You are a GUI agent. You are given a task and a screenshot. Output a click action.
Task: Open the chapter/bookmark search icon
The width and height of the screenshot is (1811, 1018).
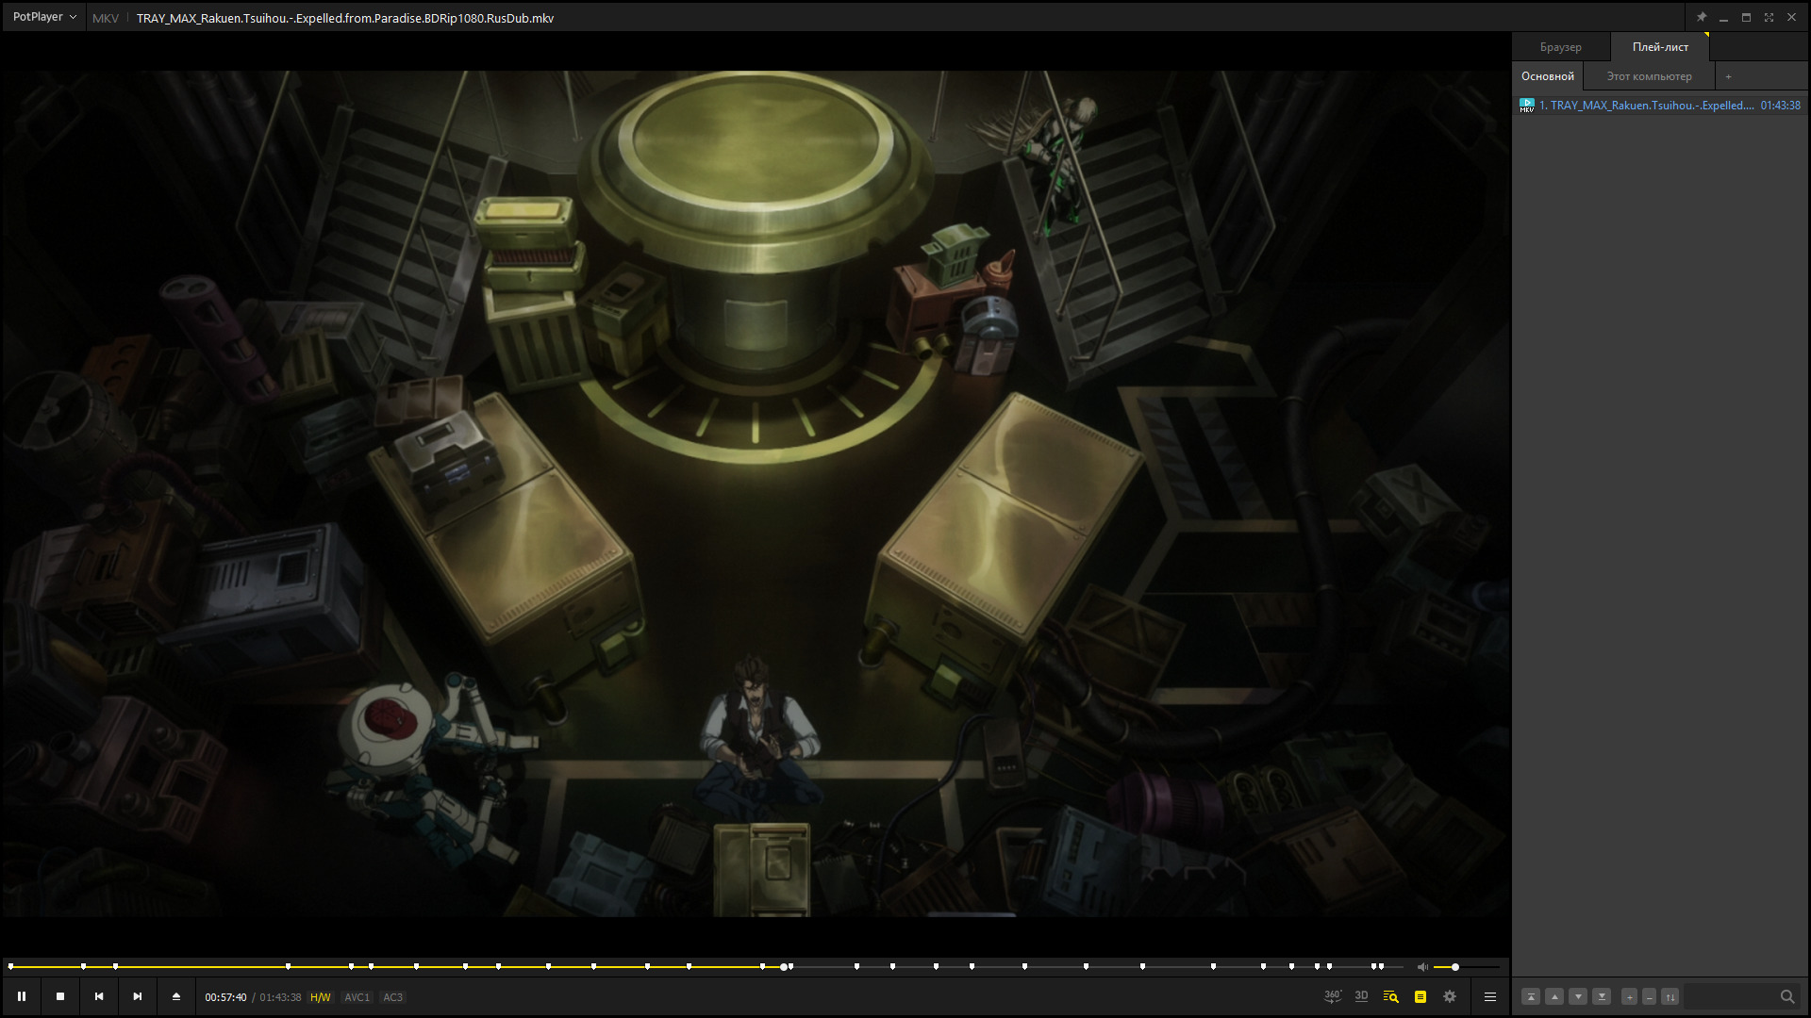tap(1390, 996)
